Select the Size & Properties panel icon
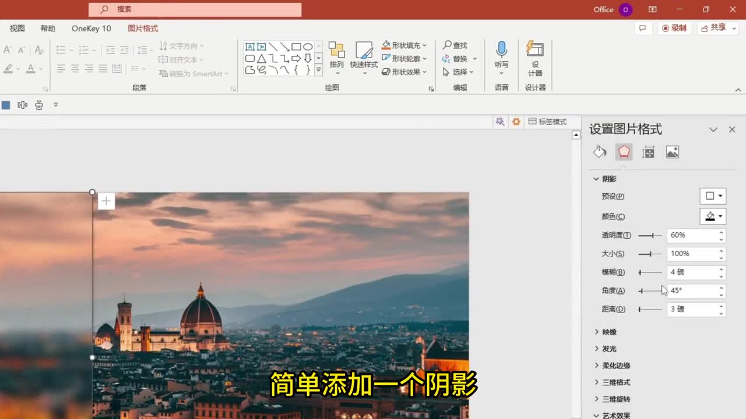Screen dimensions: 746x419 tap(648, 151)
